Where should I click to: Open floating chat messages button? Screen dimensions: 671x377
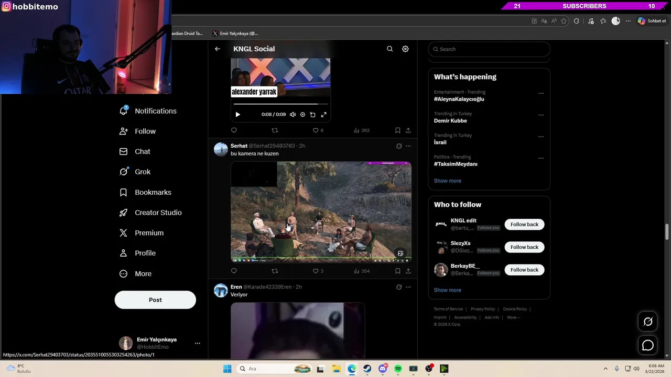click(648, 346)
